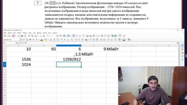
Task: Open the sidebar Functions fx icon
Action: (182, 60)
